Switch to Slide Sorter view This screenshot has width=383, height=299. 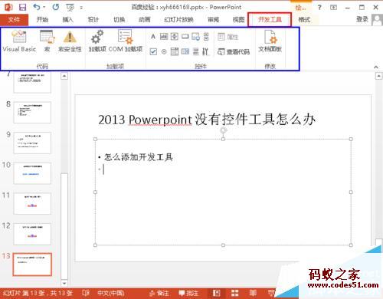(x=234, y=293)
